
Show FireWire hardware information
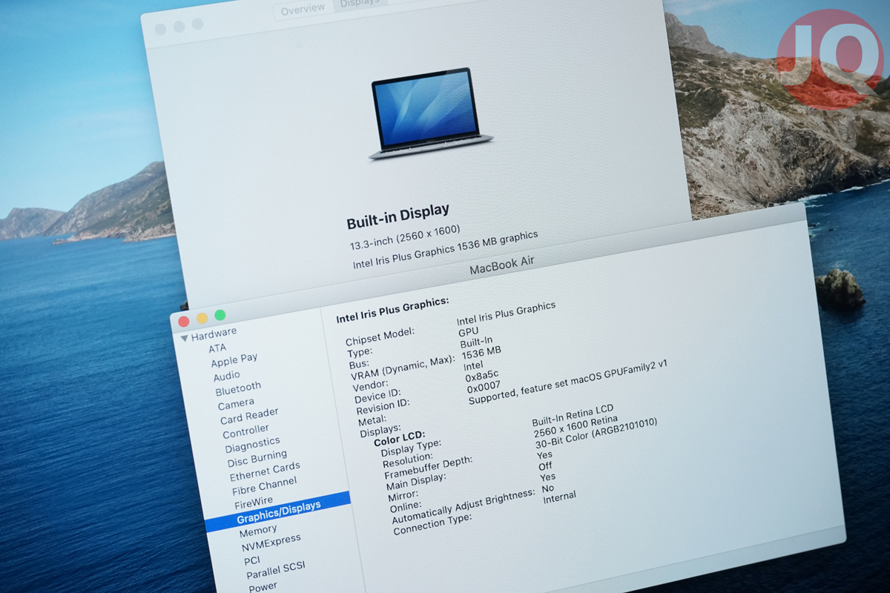click(x=254, y=502)
